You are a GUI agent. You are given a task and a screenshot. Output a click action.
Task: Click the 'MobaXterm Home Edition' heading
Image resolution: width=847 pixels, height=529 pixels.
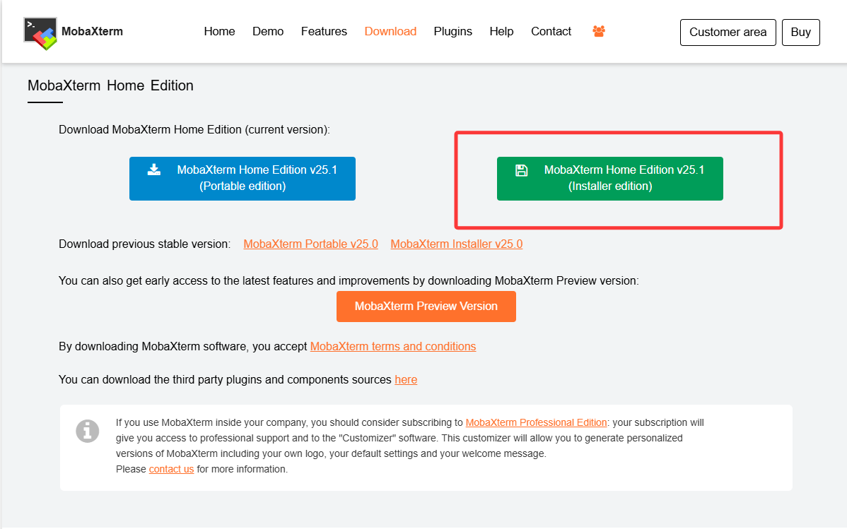tap(111, 85)
